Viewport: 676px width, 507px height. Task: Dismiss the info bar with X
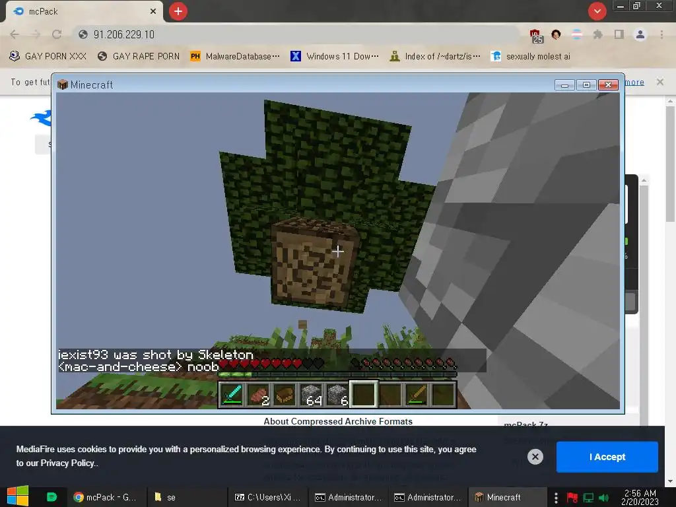click(659, 82)
